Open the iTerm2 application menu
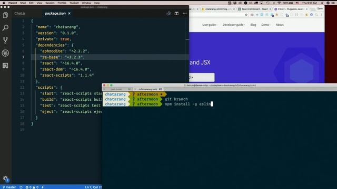This screenshot has height=189, width=337. pos(13,3)
